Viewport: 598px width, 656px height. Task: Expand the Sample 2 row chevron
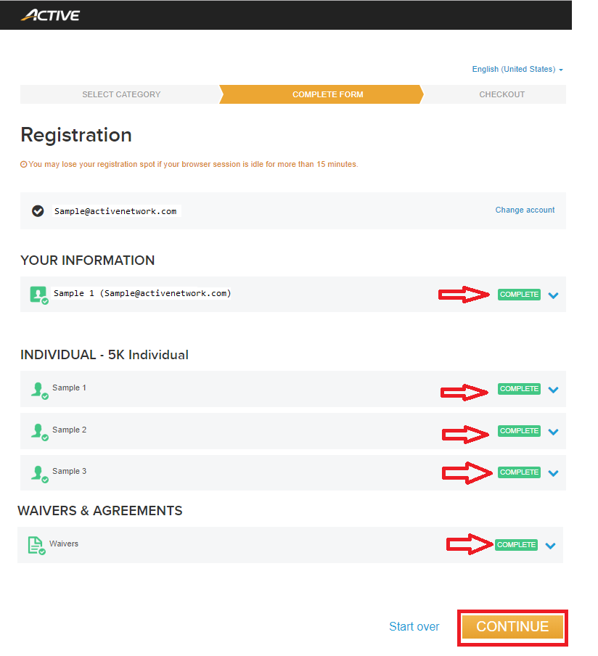click(553, 432)
